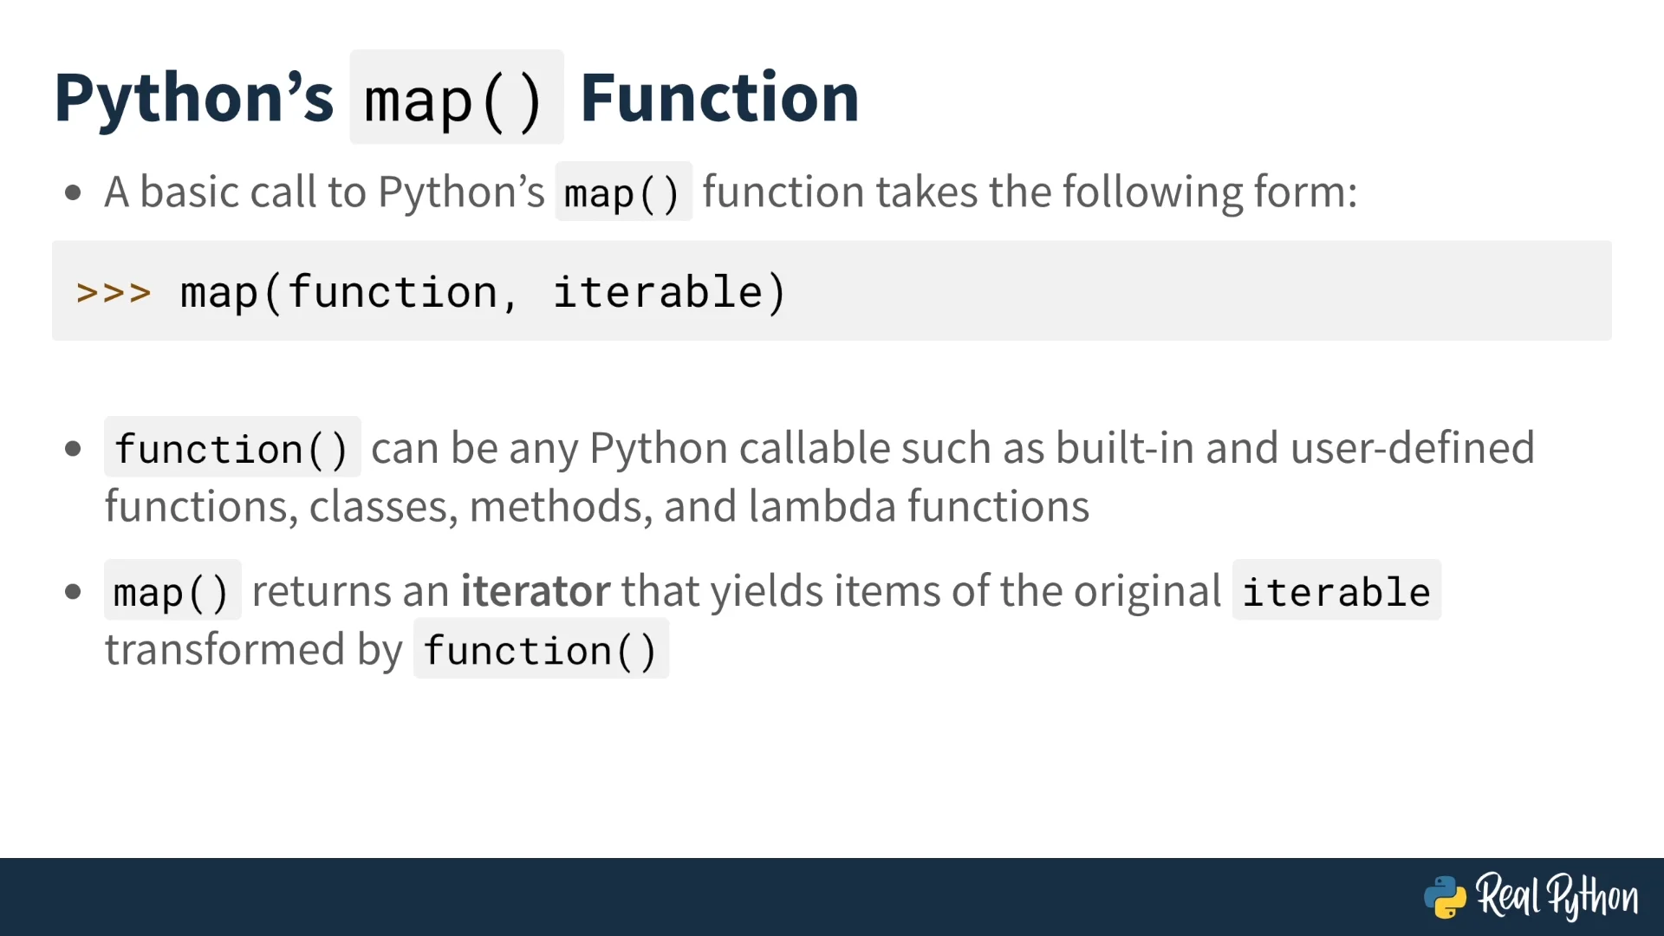Click the word 'Function' in the heading
Viewport: 1664px width, 936px height.
(719, 97)
